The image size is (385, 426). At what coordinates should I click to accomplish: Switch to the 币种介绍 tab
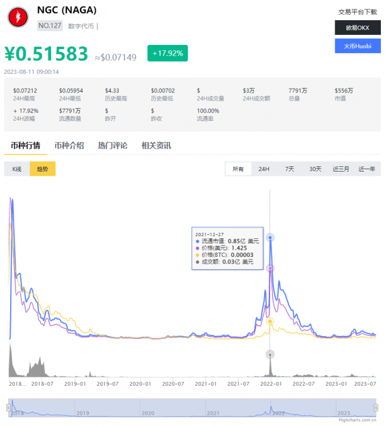[x=69, y=146]
